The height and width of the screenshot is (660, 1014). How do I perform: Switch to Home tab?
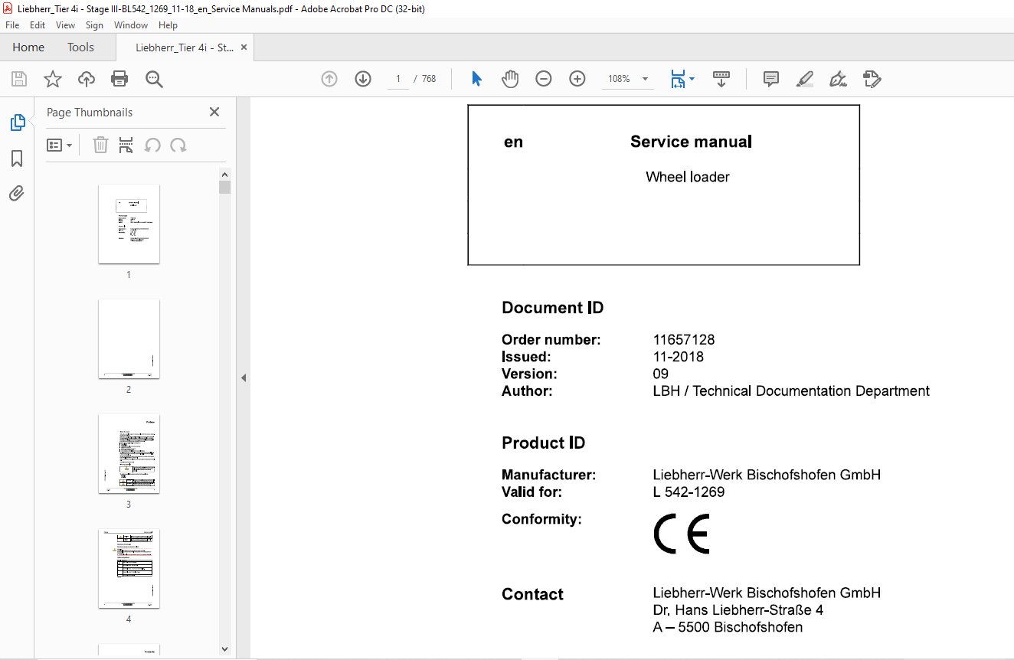coord(28,47)
